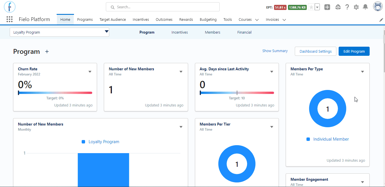Open the Budgeting tab
The height and width of the screenshot is (187, 385).
(208, 20)
